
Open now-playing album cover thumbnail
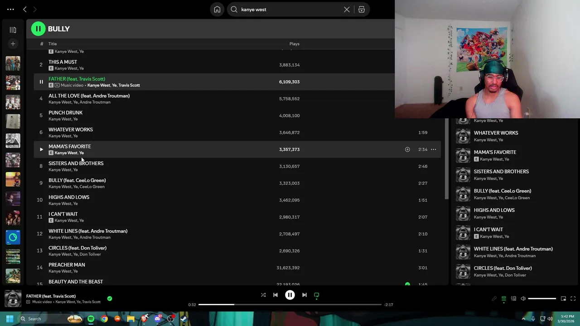point(13,299)
